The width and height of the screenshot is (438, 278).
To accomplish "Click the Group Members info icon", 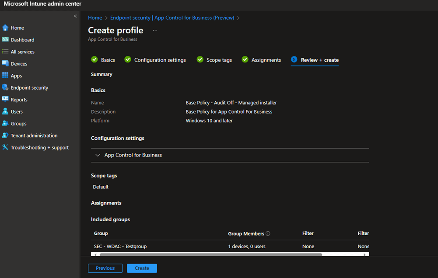I will (268, 233).
